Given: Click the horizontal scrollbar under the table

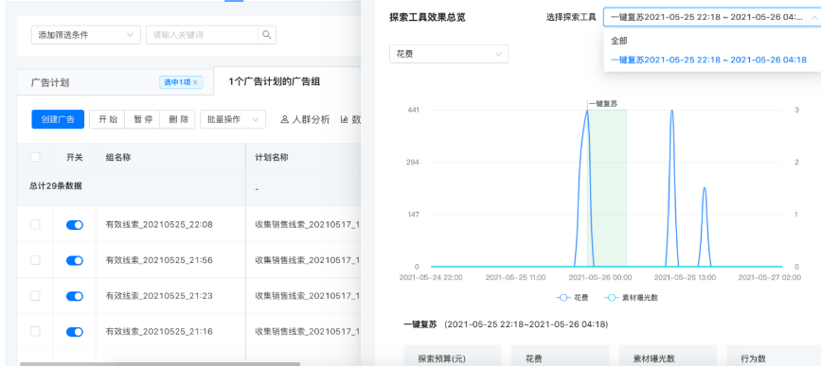Looking at the screenshot, I should [160, 364].
